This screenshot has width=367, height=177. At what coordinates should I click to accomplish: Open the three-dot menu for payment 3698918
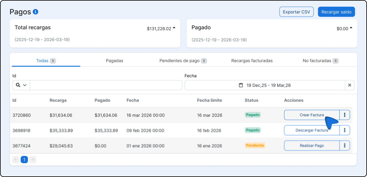pos(345,130)
